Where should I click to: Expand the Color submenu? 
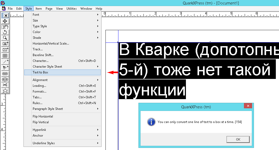point(62,32)
